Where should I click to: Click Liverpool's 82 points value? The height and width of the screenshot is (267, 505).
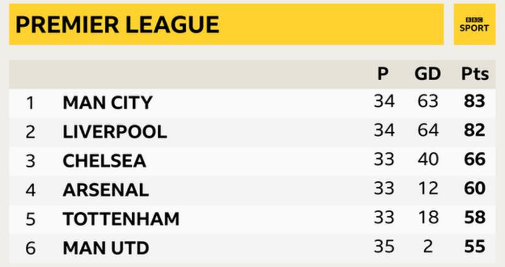coord(475,130)
